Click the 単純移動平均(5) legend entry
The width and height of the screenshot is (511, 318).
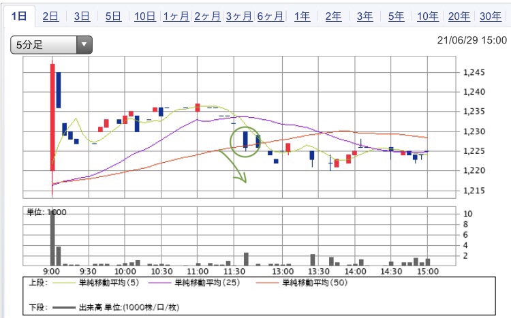tap(109, 283)
